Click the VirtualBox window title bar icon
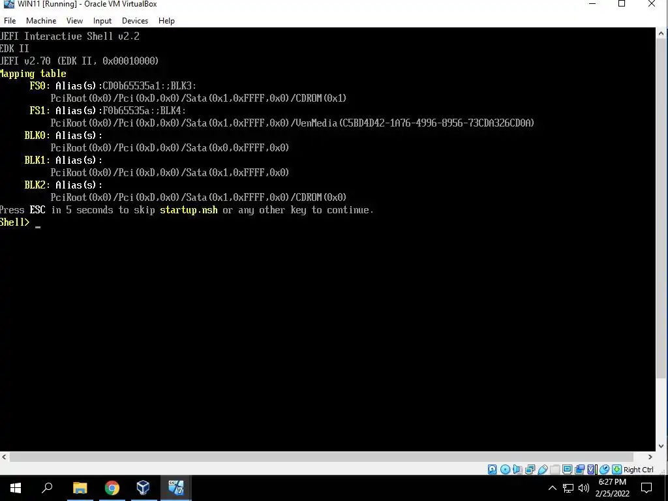Viewport: 668px width, 501px height. pyautogui.click(x=8, y=5)
